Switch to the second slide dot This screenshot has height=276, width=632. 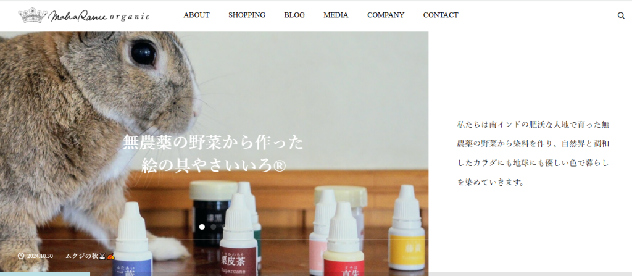[213, 227]
